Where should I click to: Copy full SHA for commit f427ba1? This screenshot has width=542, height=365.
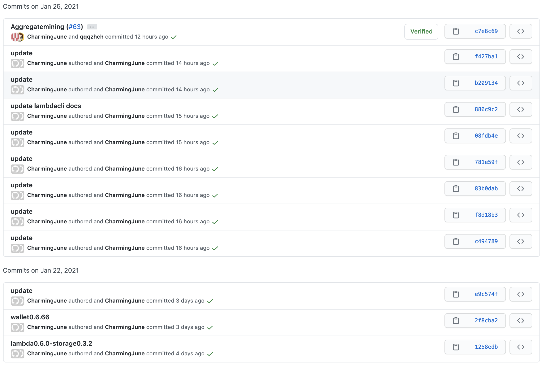tap(456, 57)
